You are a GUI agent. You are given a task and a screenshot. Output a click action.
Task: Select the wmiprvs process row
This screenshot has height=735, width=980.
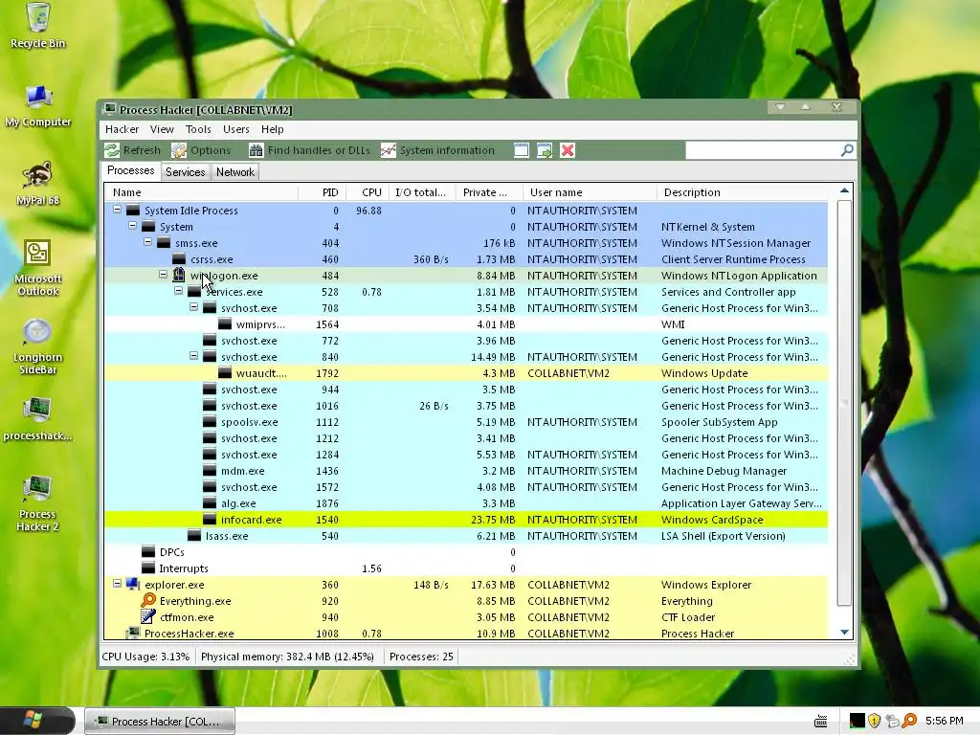point(466,324)
